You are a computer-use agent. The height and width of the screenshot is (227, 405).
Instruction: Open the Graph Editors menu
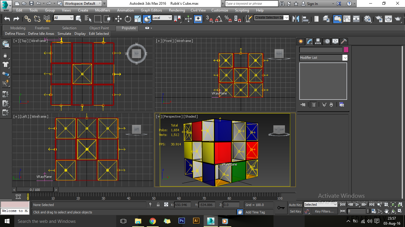(151, 10)
